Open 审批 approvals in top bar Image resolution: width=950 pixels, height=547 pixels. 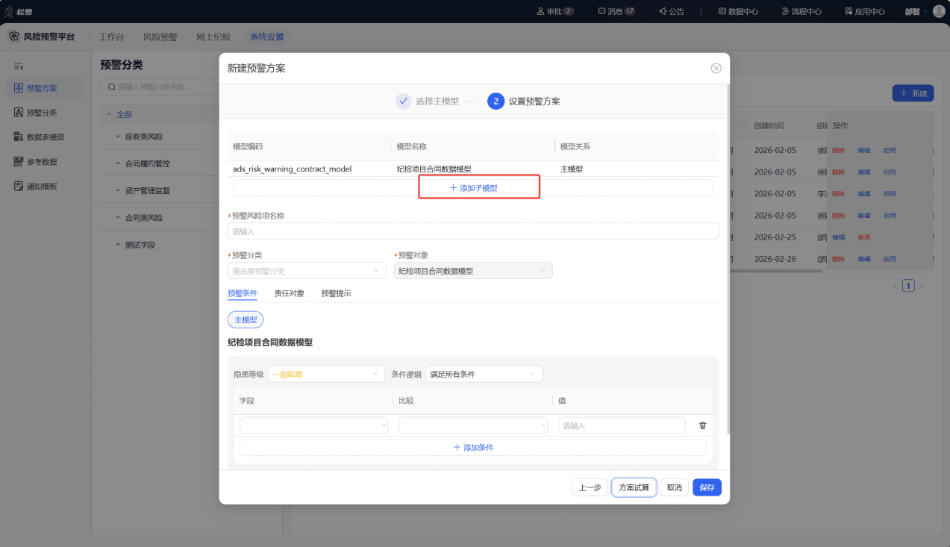(555, 11)
